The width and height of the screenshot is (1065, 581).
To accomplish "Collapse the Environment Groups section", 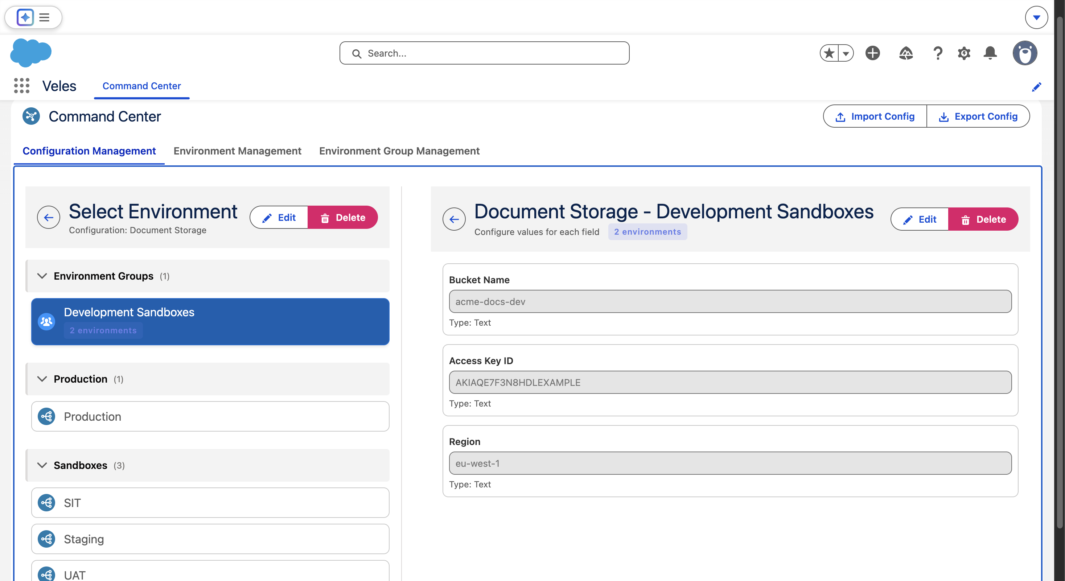I will tap(42, 276).
